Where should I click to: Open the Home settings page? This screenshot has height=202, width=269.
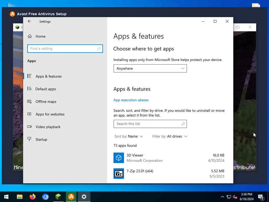click(65, 36)
